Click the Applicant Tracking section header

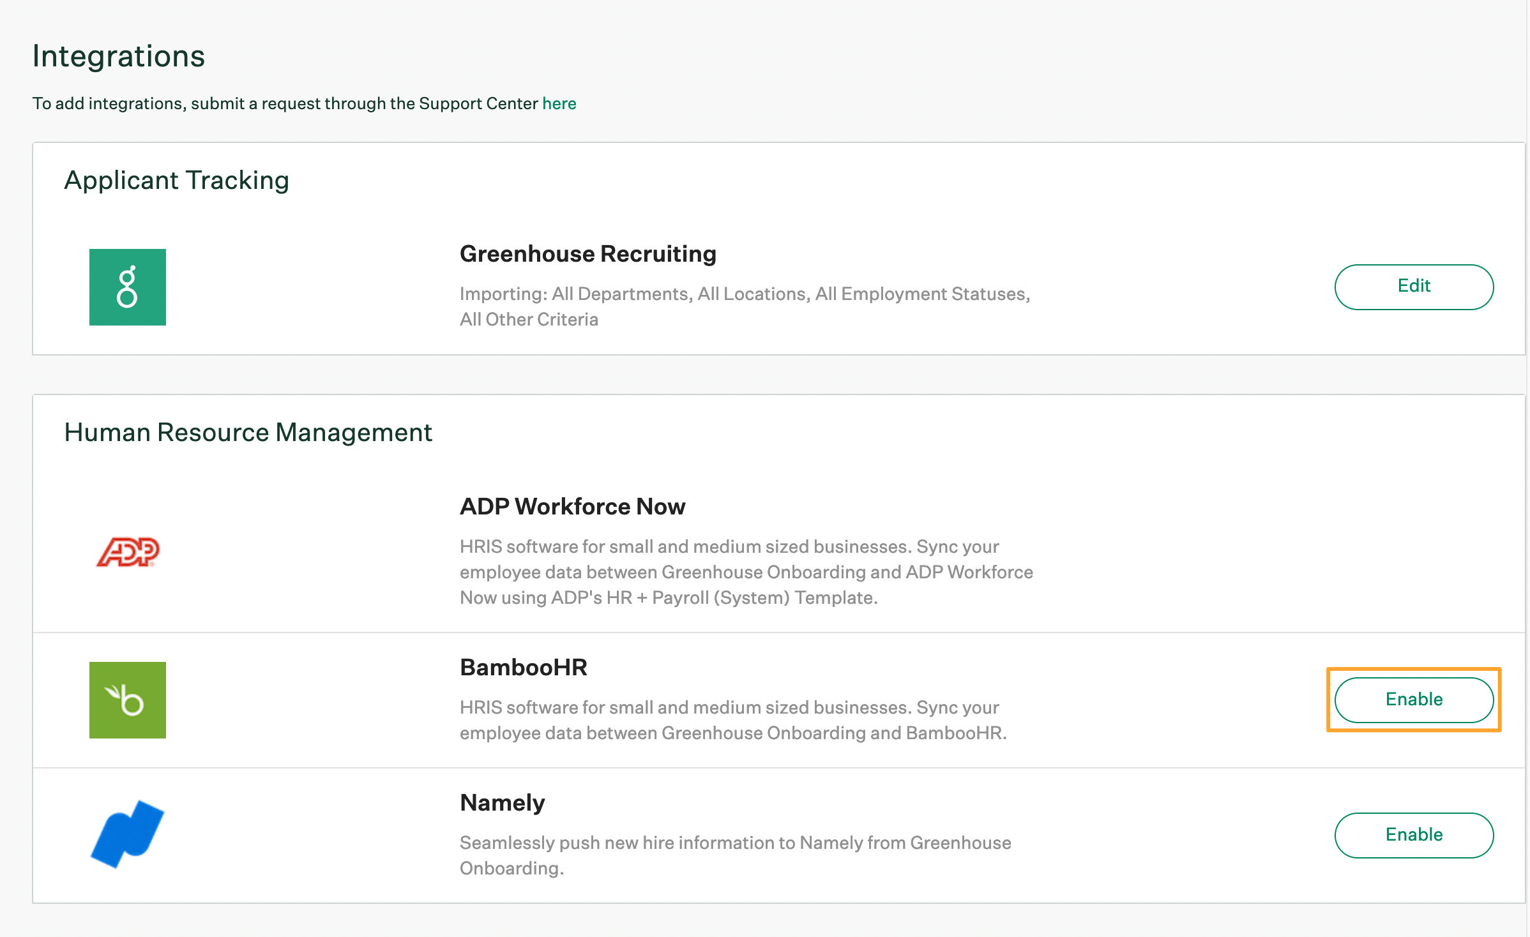click(176, 181)
